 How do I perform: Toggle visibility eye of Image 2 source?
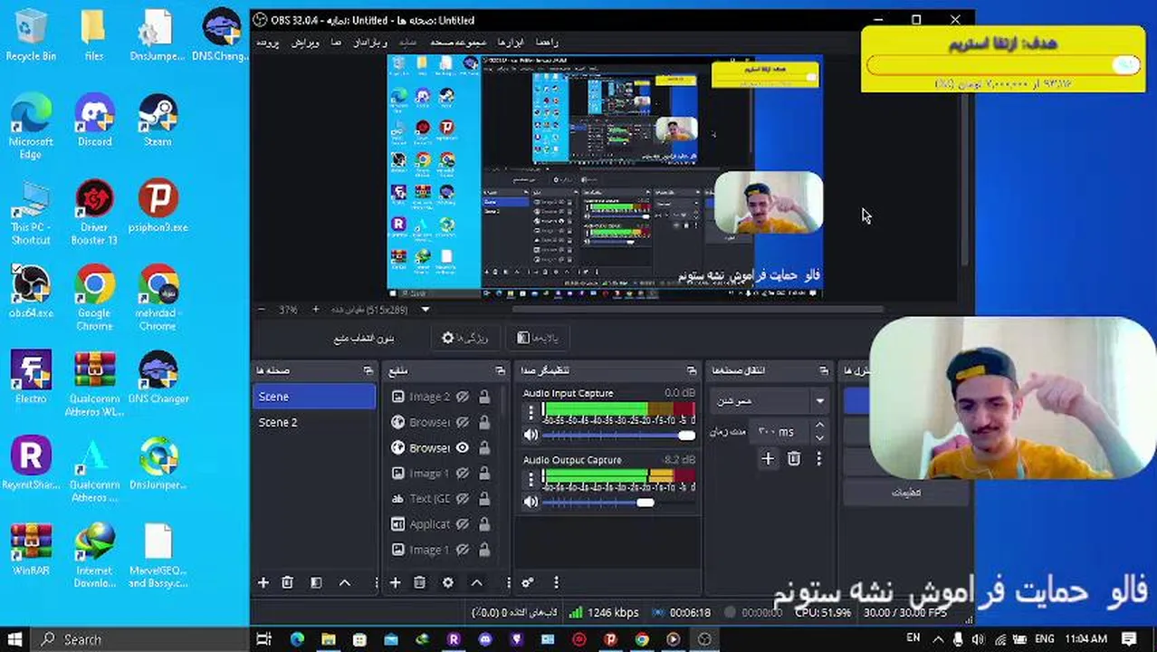point(463,397)
